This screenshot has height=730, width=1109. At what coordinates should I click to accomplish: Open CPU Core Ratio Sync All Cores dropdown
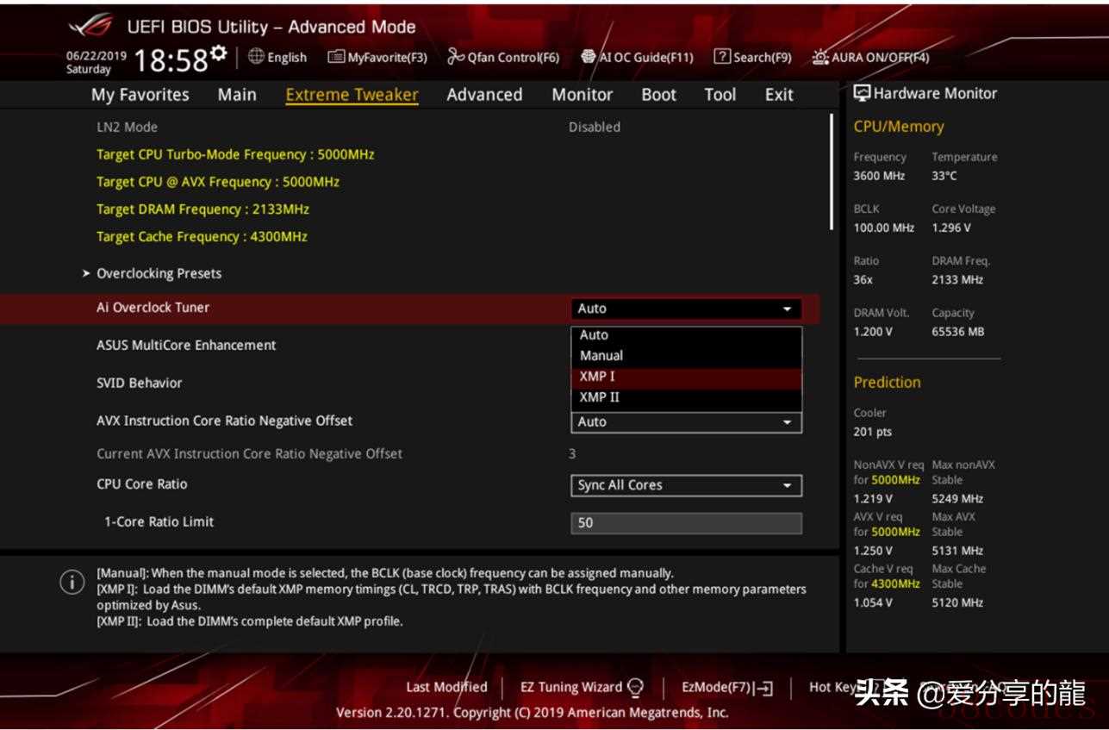(686, 485)
